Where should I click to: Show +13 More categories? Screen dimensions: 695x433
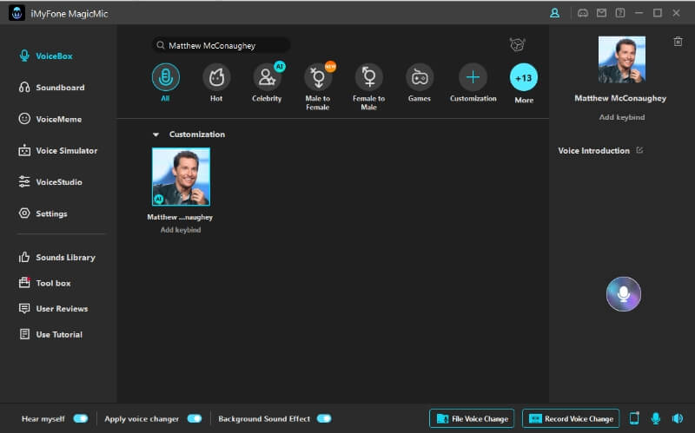click(524, 77)
